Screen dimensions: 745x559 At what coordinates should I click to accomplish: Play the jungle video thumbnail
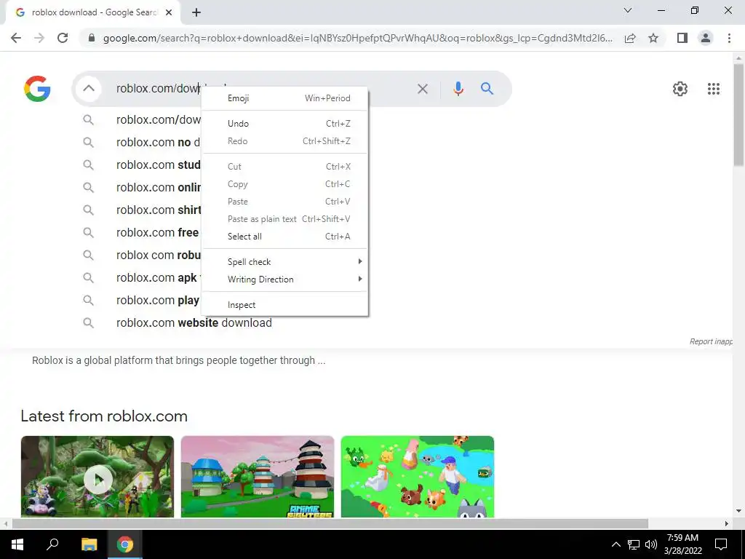click(x=97, y=477)
